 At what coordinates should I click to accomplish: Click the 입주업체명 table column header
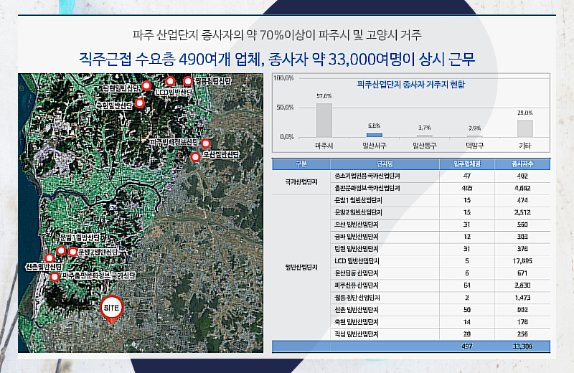[x=467, y=164]
